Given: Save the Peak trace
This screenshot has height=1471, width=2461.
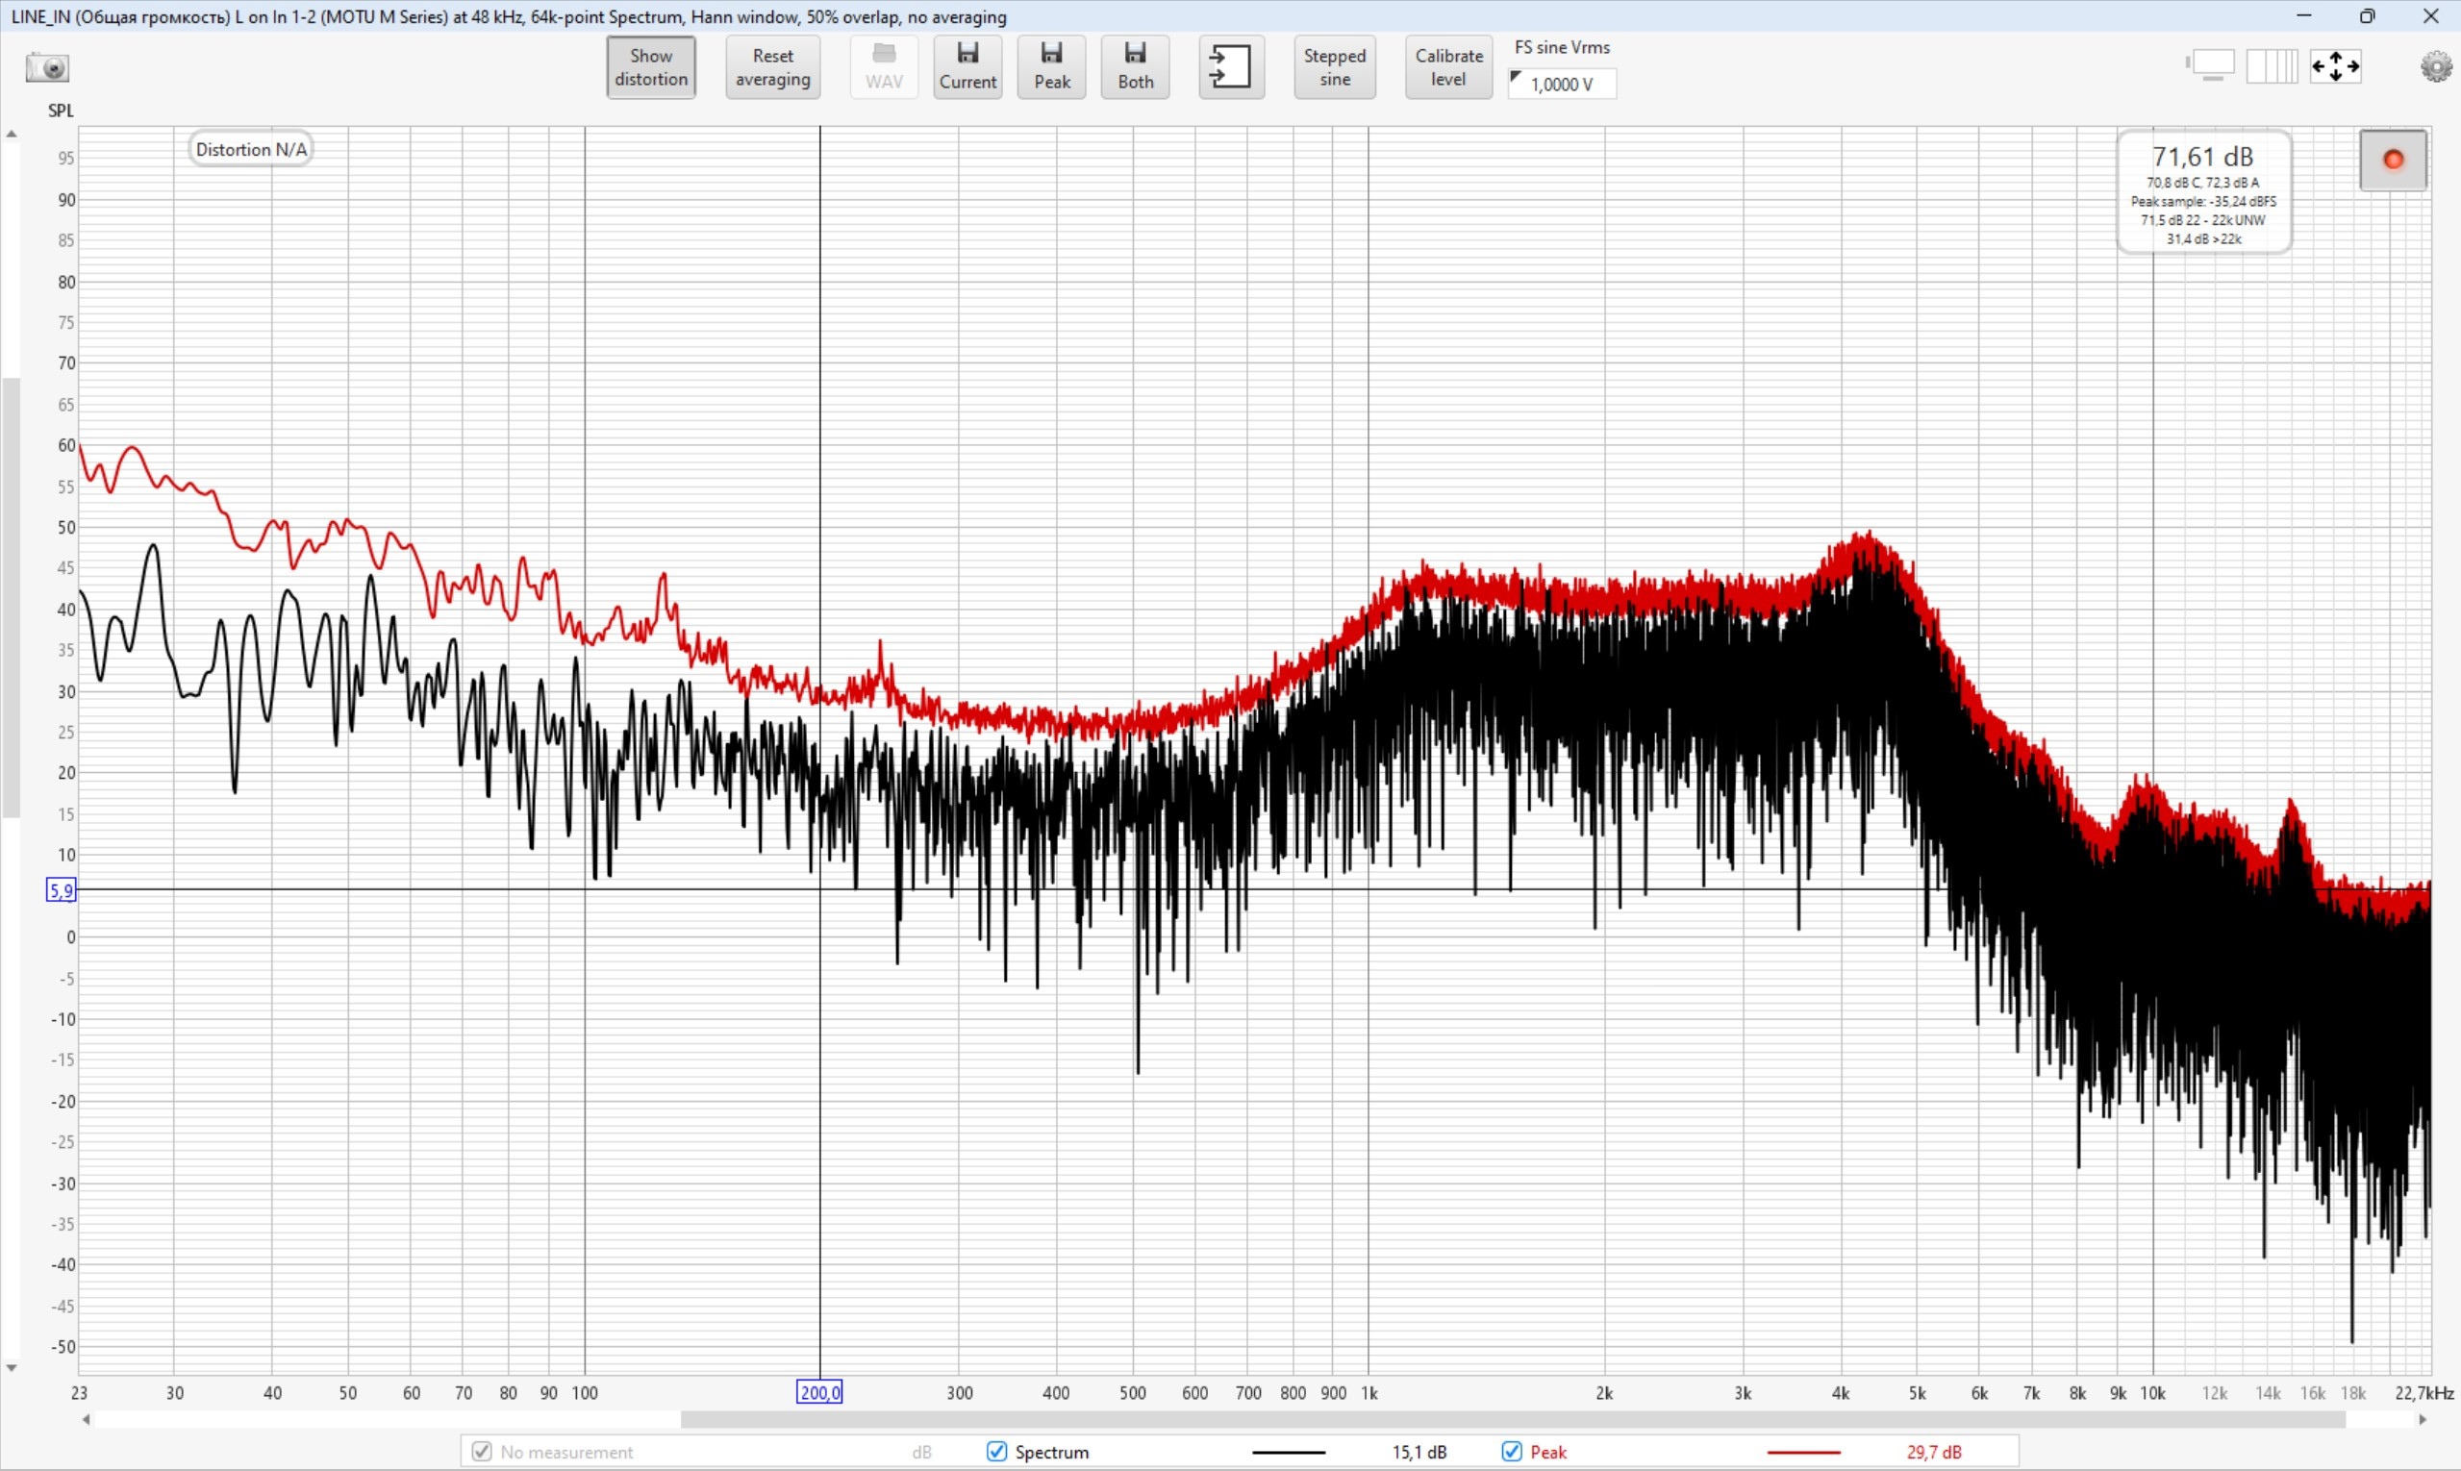Looking at the screenshot, I should point(1051,66).
